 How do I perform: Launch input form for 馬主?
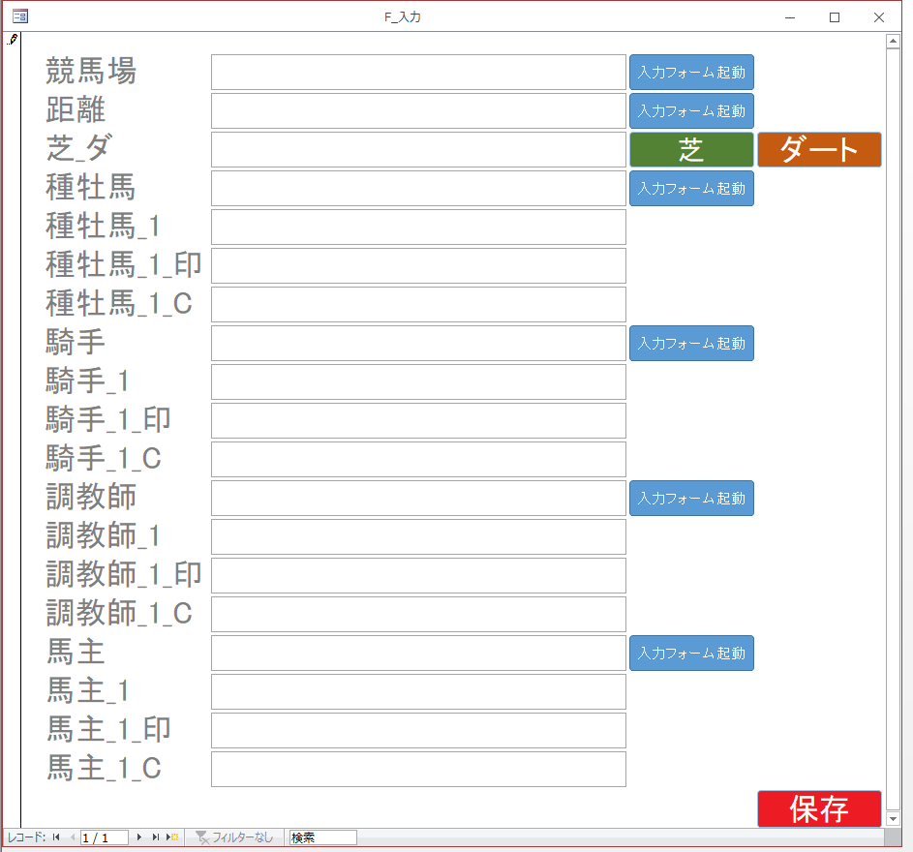click(691, 654)
